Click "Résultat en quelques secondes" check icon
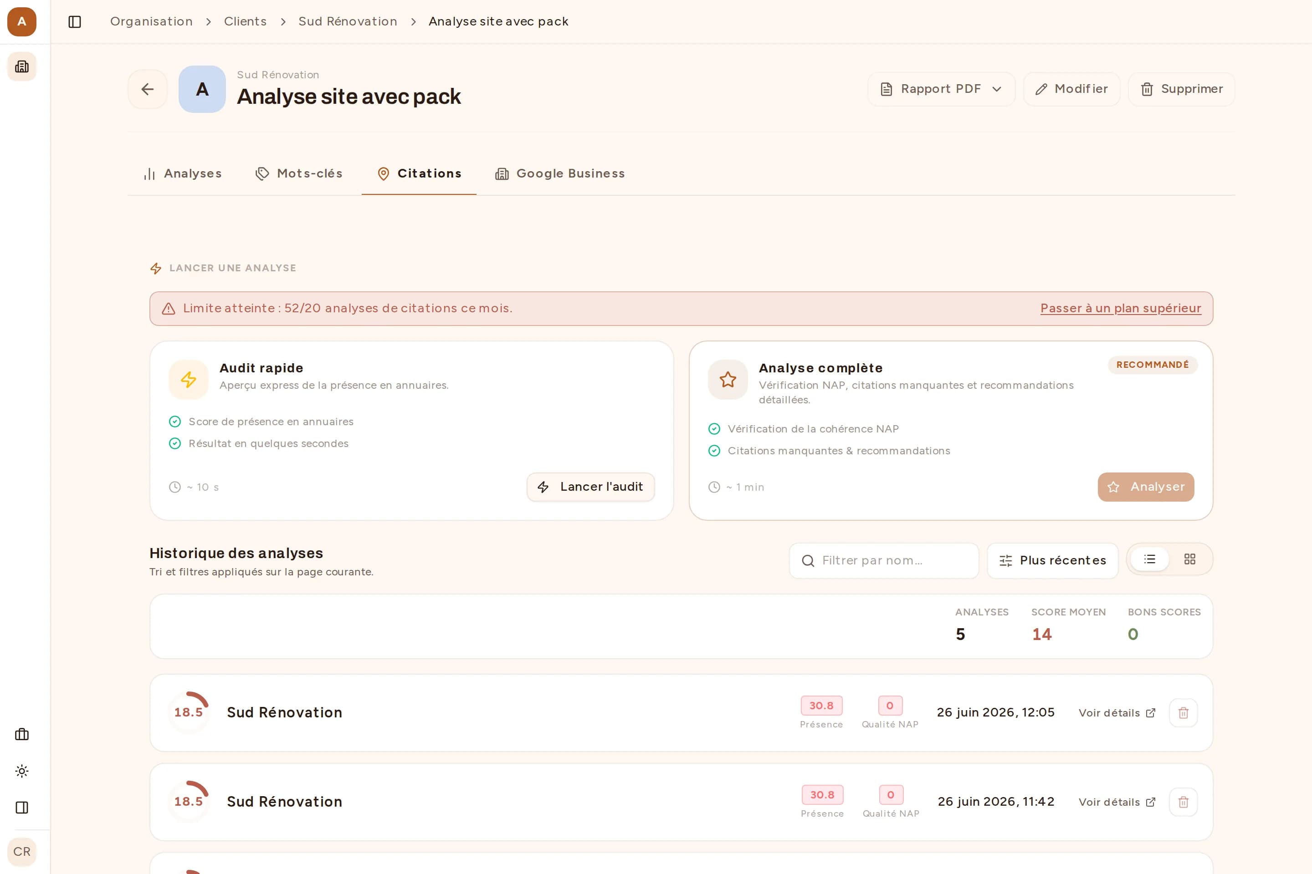The width and height of the screenshot is (1312, 874). pos(175,444)
